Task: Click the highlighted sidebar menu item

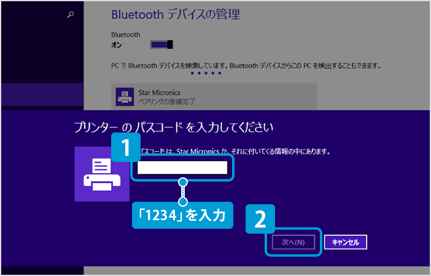Action: point(42,94)
